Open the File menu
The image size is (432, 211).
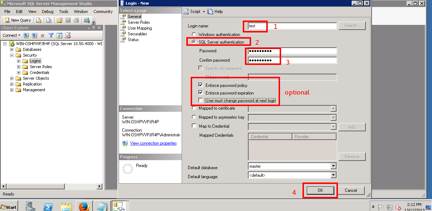[8, 12]
